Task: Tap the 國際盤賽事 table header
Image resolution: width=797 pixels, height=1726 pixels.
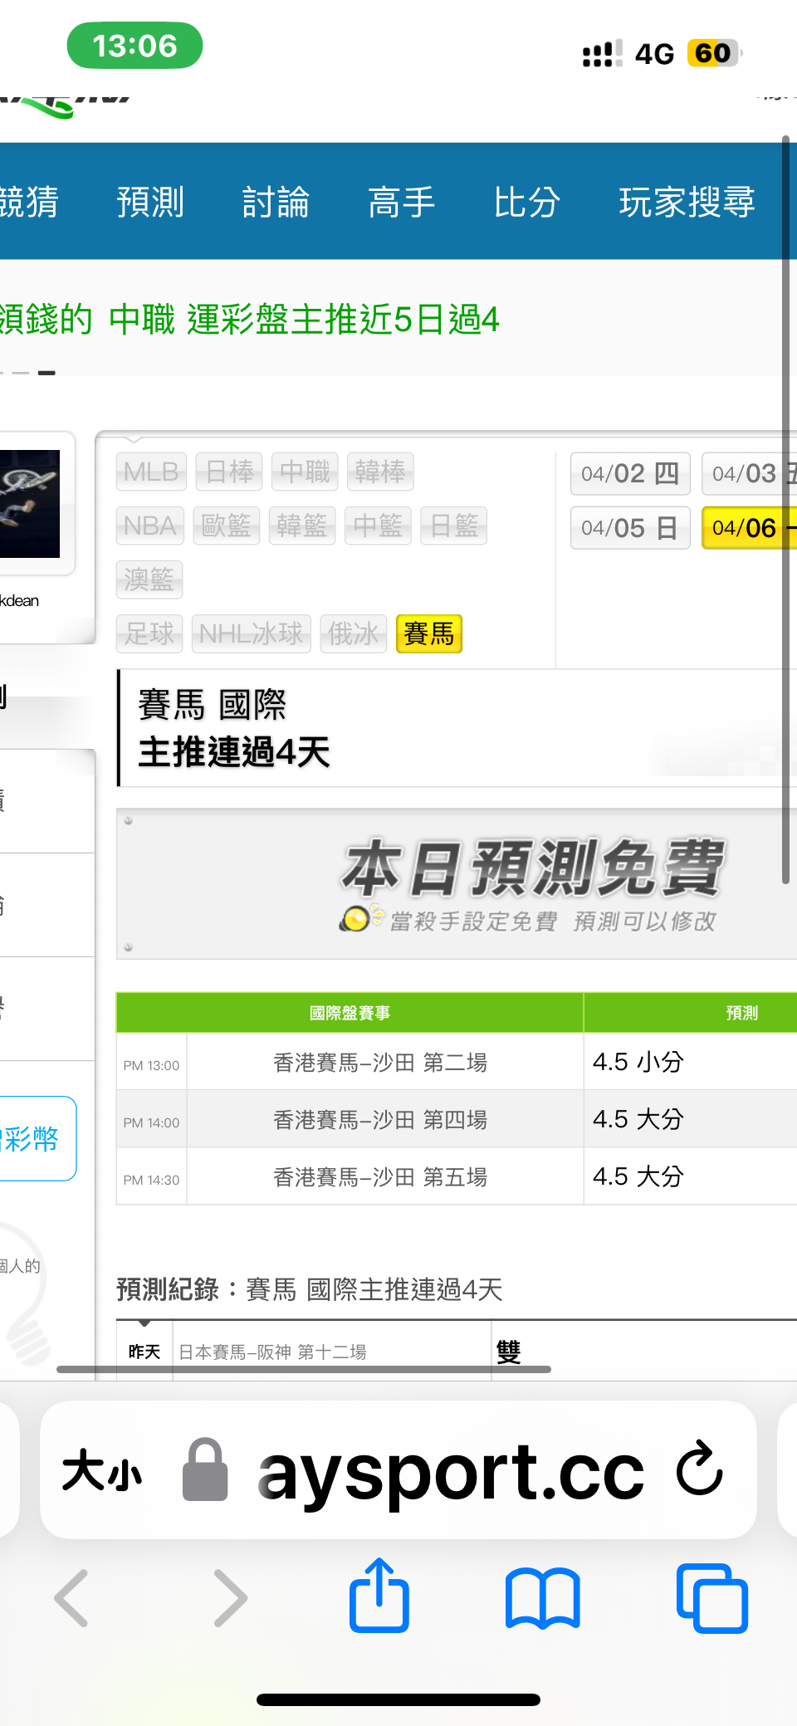Action: 350,1013
